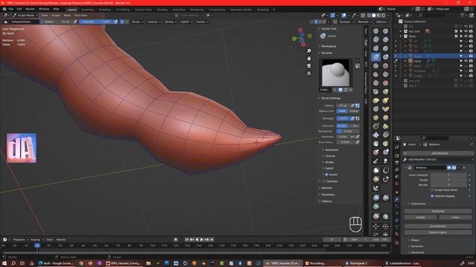This screenshot has height=267, width=476.
Task: Click the Linear subdivision button
Action: point(455,217)
